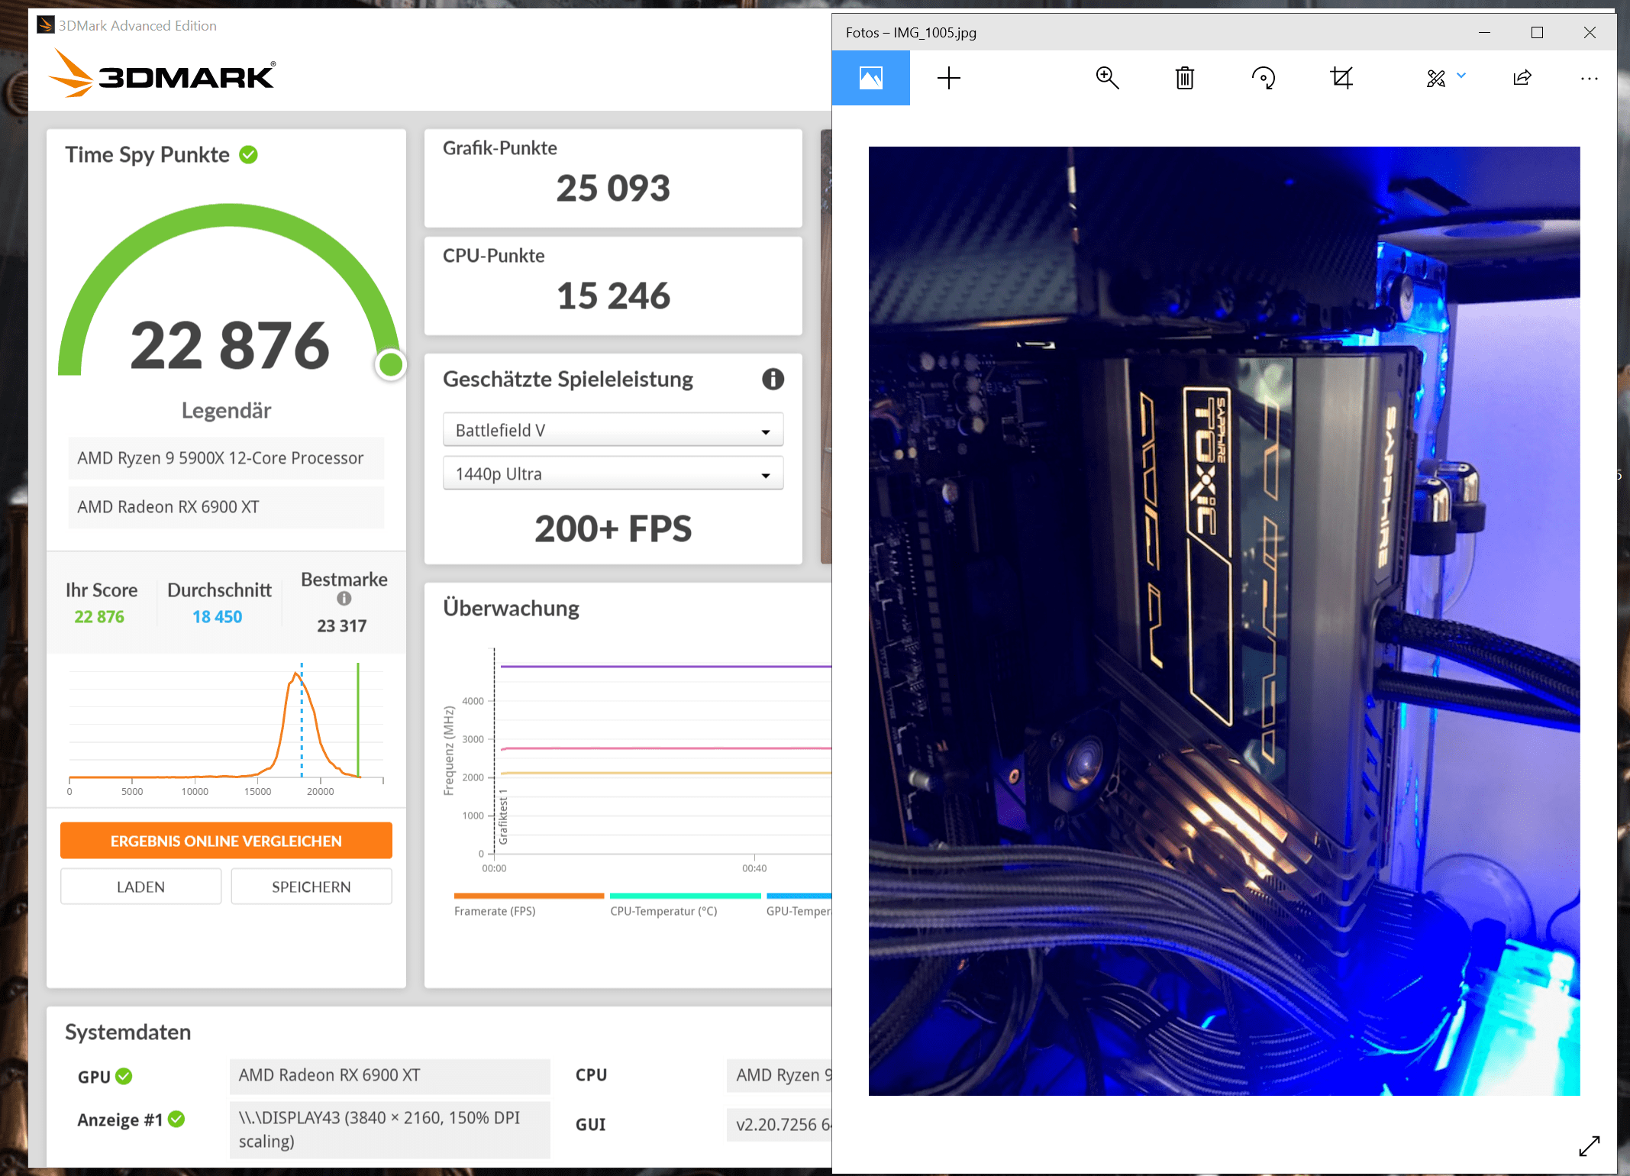Click the photo view icon in Fotos
Screen dimensions: 1630x1176
(x=870, y=78)
